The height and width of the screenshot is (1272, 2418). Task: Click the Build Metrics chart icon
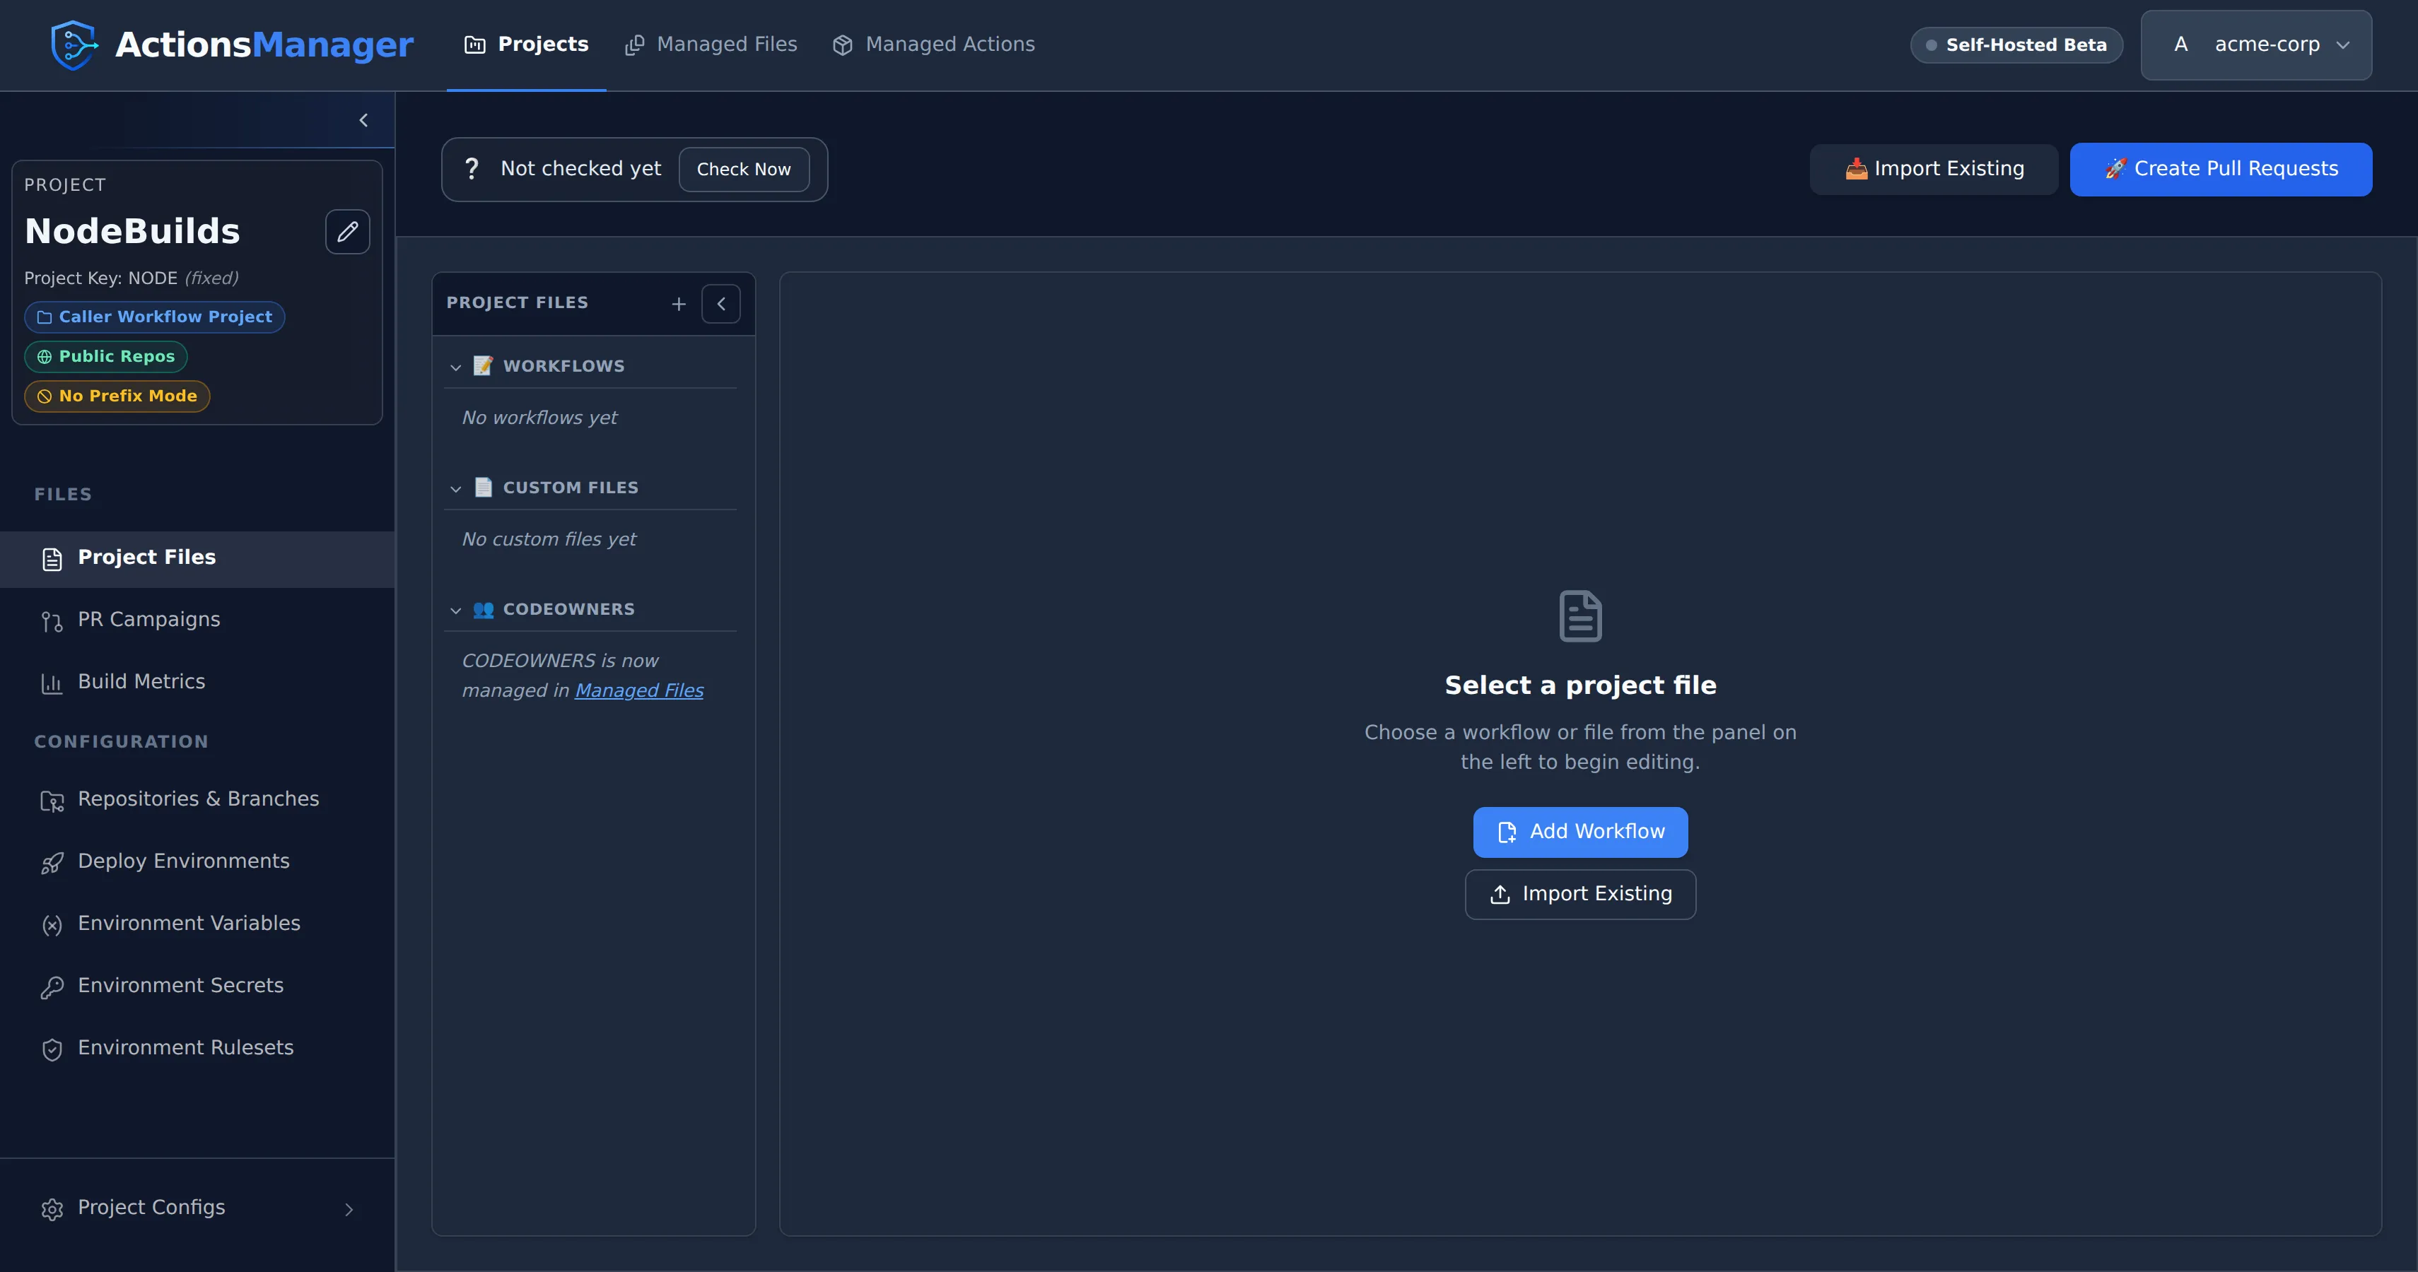click(x=52, y=683)
